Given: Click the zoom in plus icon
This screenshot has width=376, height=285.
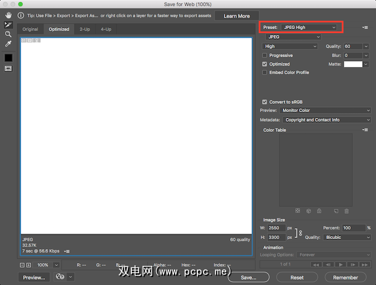Looking at the screenshot, I should [29, 265].
